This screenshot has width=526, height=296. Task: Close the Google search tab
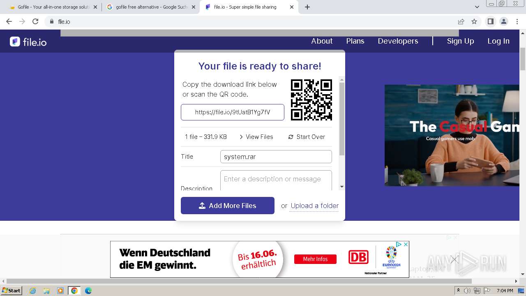194,7
